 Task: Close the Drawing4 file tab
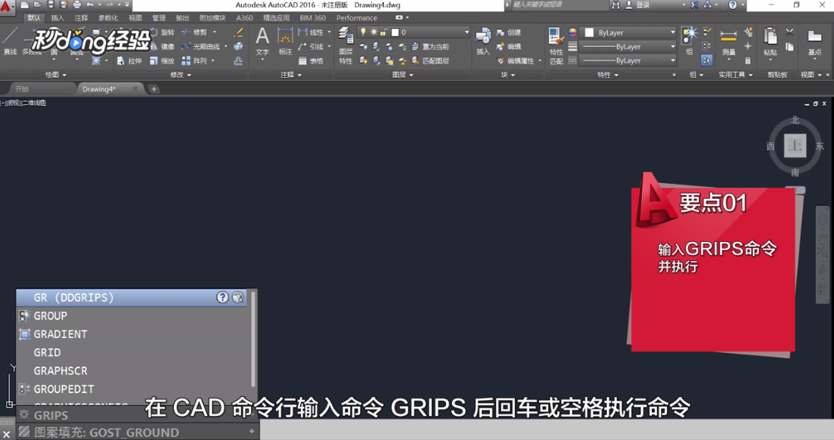click(x=135, y=89)
